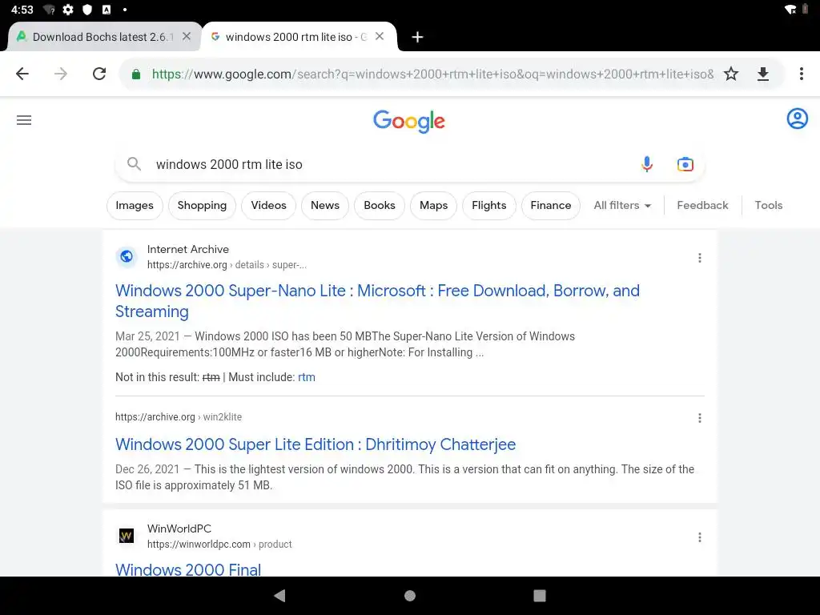Screen dimensions: 820x615
Task: Click the Internet Archive globe favicon
Action: click(x=127, y=256)
